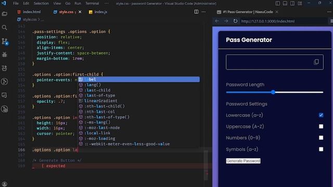Select the style.css tab

(66, 12)
